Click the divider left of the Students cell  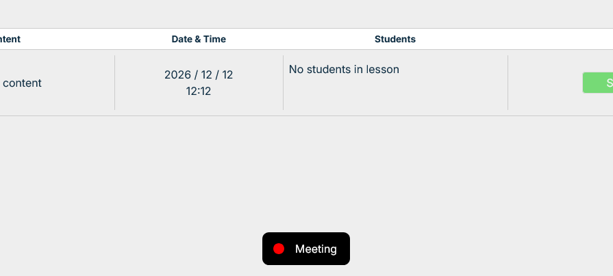pos(283,83)
